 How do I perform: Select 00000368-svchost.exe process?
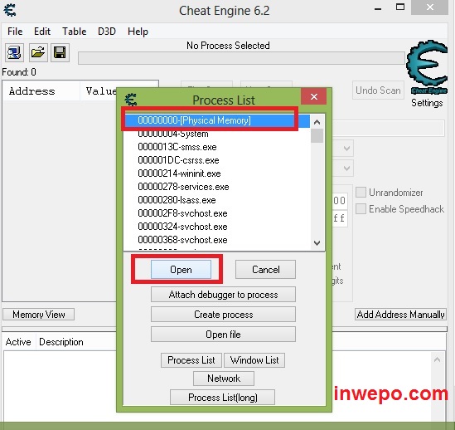(217, 240)
